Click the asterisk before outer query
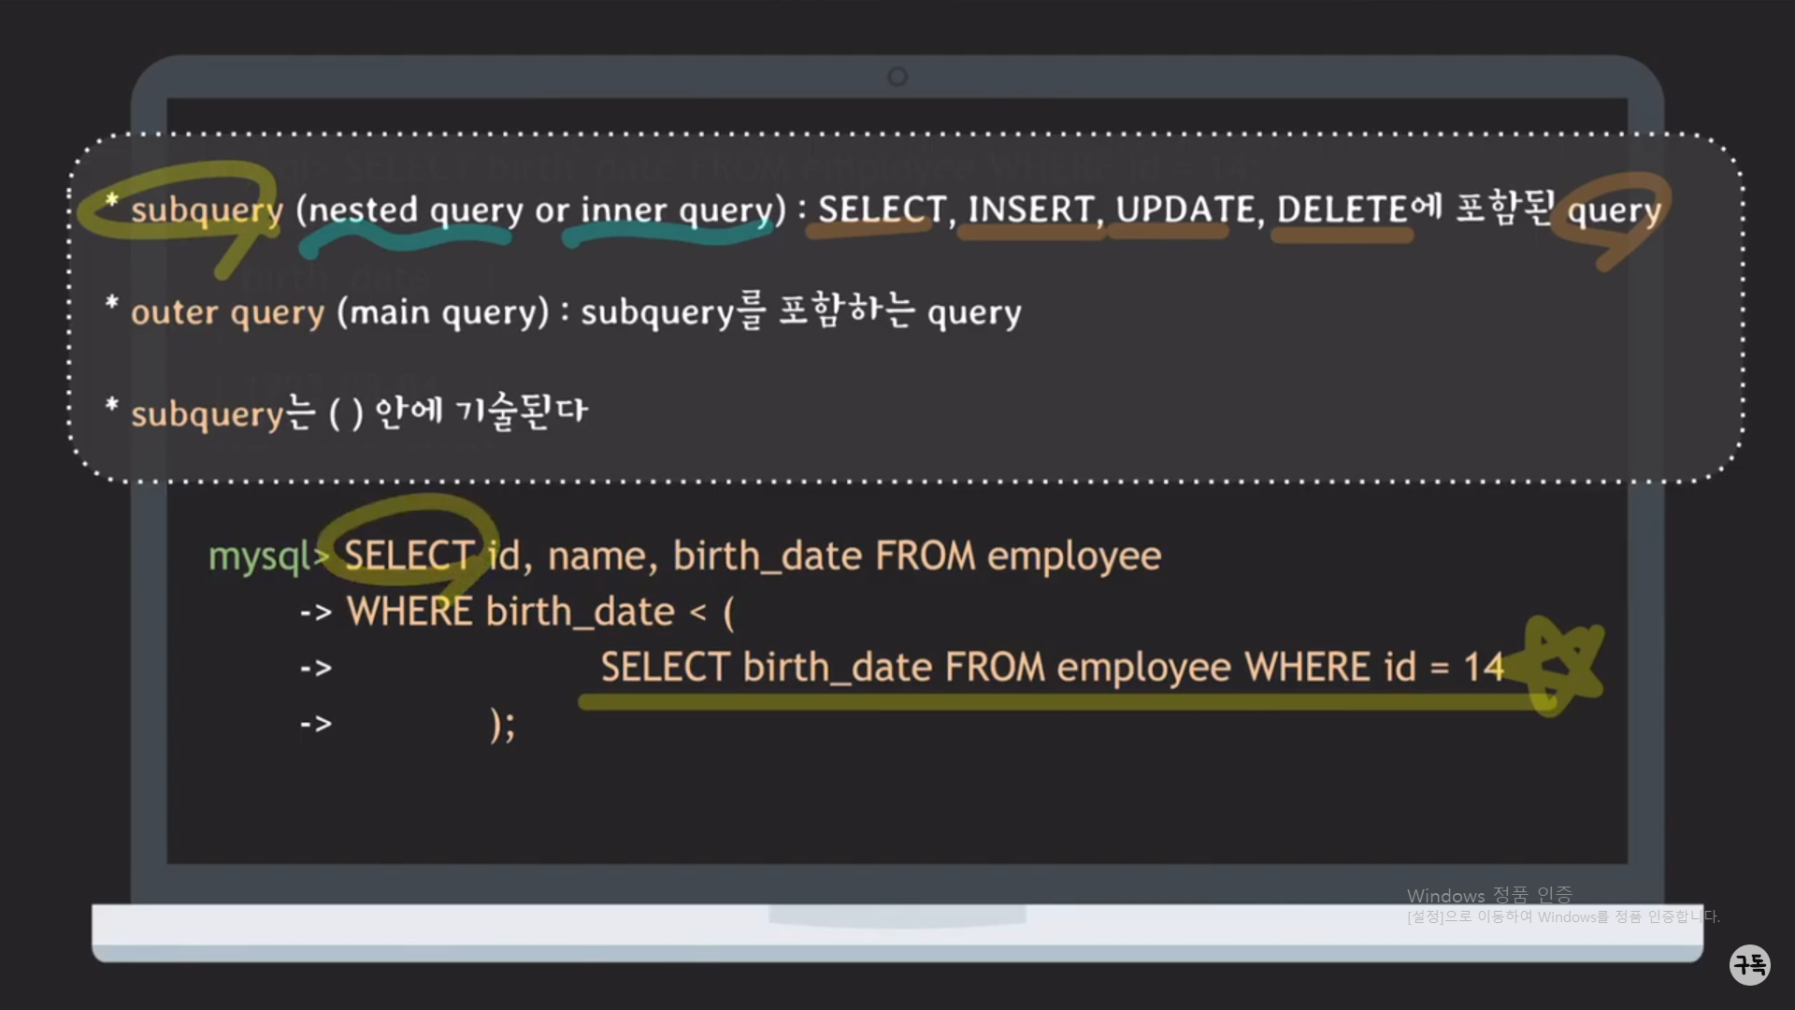The width and height of the screenshot is (1795, 1010). 112,304
